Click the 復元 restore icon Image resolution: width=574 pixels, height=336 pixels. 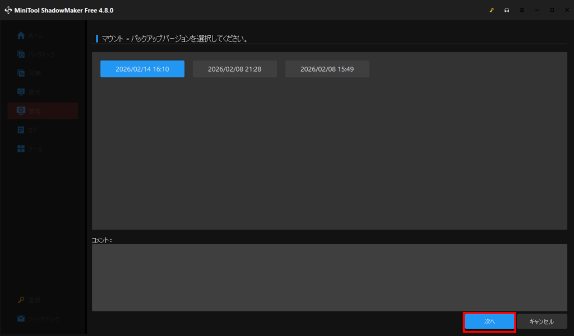21,92
